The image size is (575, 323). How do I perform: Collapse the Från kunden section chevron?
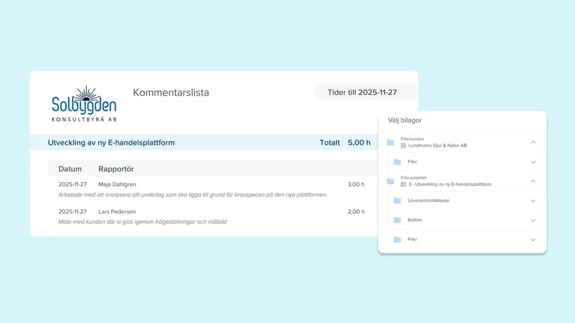pyautogui.click(x=533, y=143)
